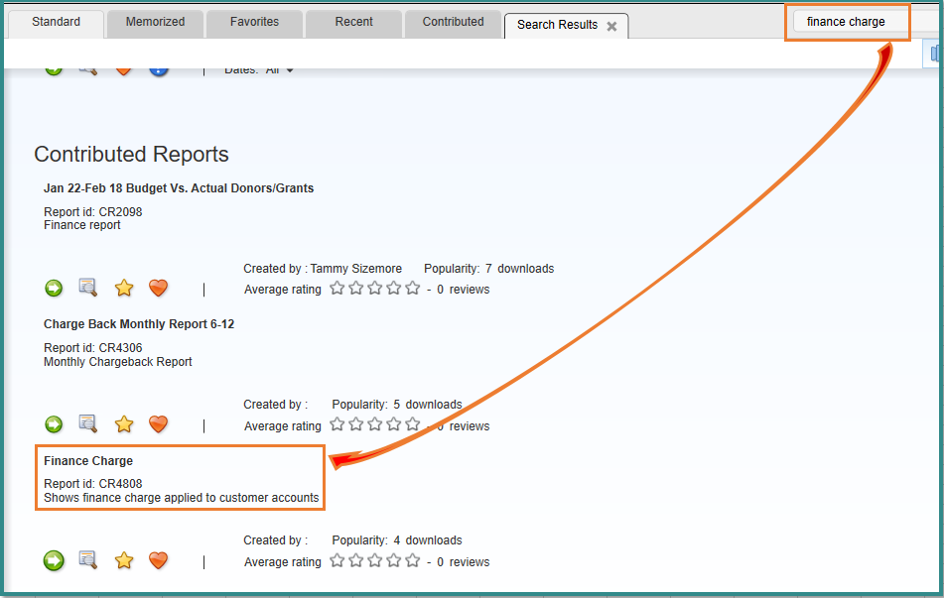Click '0 reviews' for Jan 22-Feb 18 Budget report
Image resolution: width=944 pixels, height=598 pixels.
[x=463, y=290]
